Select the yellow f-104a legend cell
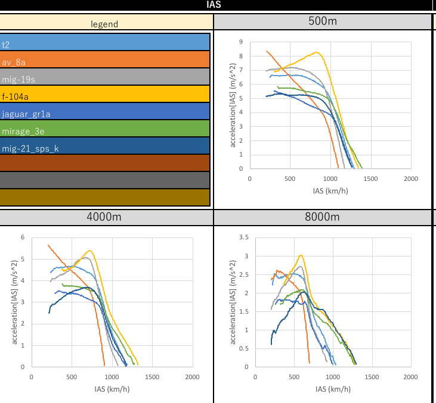The image size is (436, 403). click(x=105, y=93)
